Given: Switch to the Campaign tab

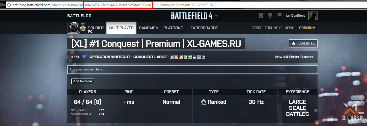Looking at the screenshot, I should click(149, 28).
